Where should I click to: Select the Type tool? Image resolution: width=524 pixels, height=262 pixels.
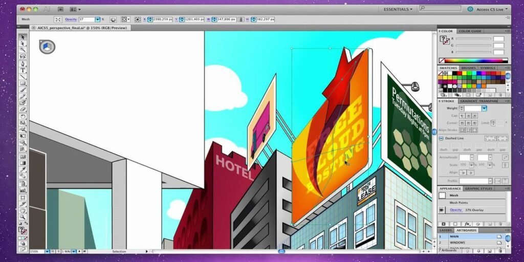click(x=23, y=70)
